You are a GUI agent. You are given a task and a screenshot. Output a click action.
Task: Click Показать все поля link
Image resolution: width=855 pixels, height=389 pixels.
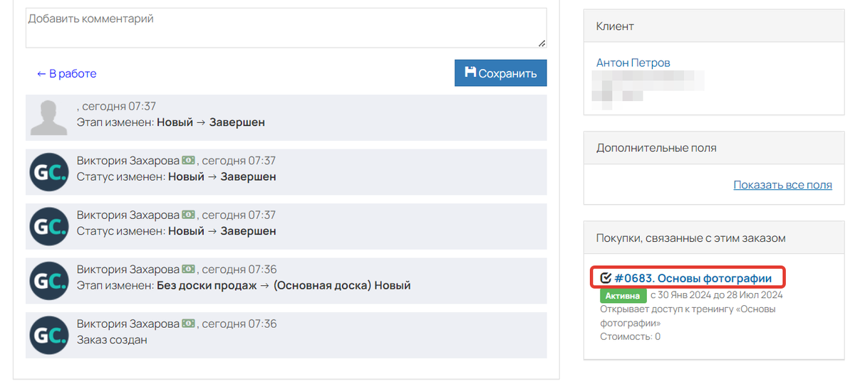[x=783, y=185]
